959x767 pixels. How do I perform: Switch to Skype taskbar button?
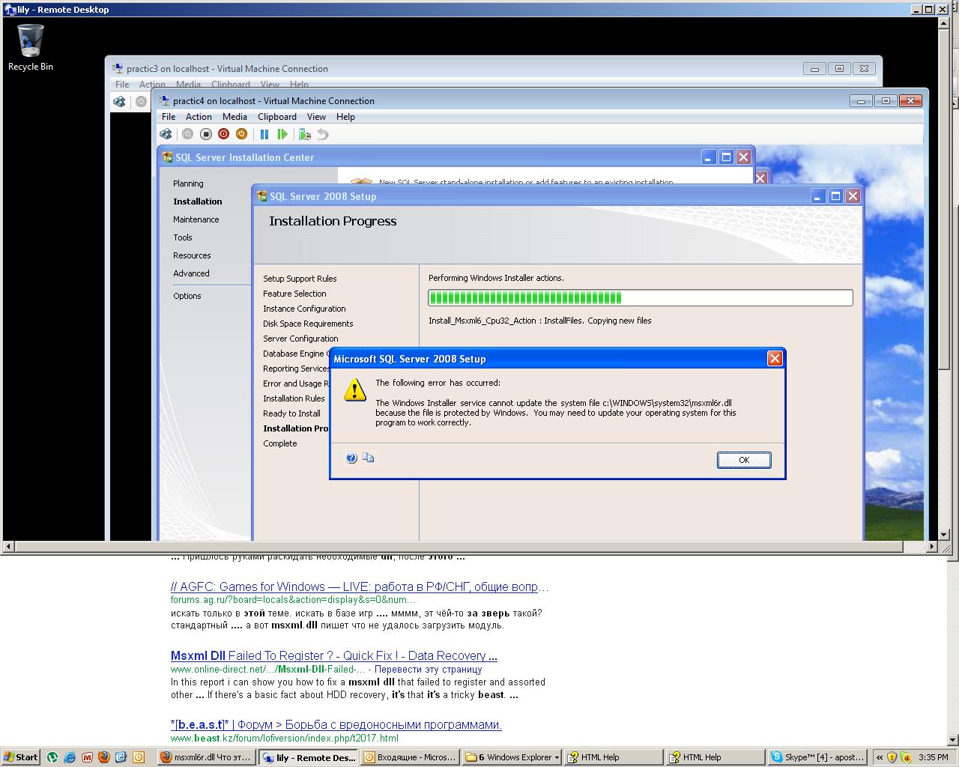[x=817, y=757]
